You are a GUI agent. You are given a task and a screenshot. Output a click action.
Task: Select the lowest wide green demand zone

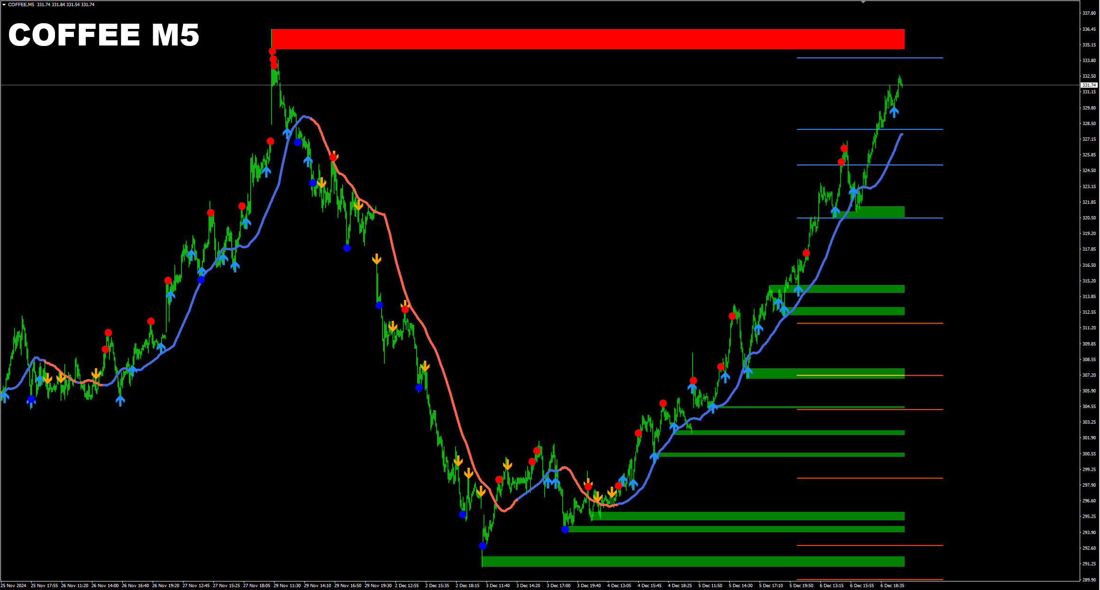692,562
